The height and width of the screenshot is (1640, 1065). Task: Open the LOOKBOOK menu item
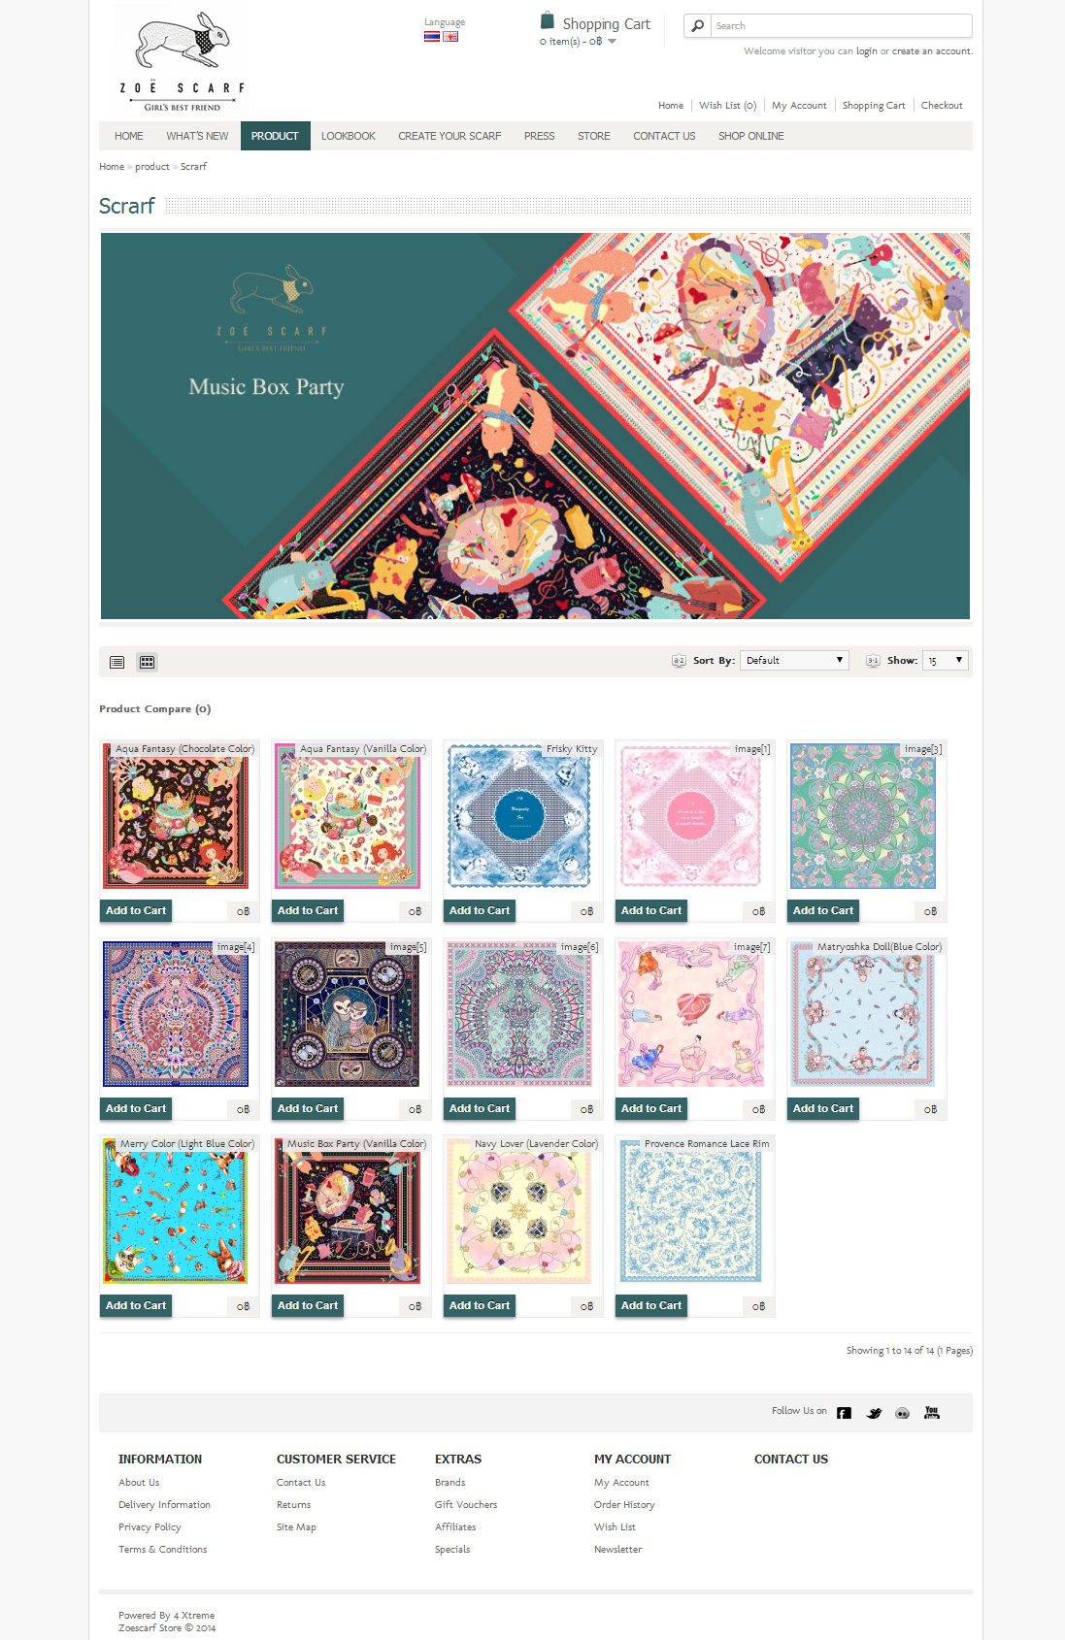tap(349, 136)
